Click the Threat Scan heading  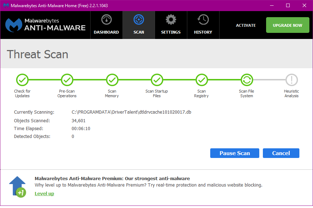point(38,54)
